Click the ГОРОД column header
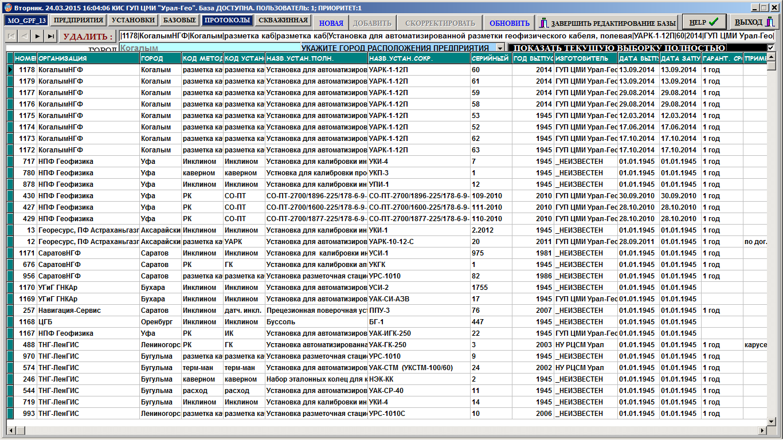783x440 pixels. pos(160,58)
